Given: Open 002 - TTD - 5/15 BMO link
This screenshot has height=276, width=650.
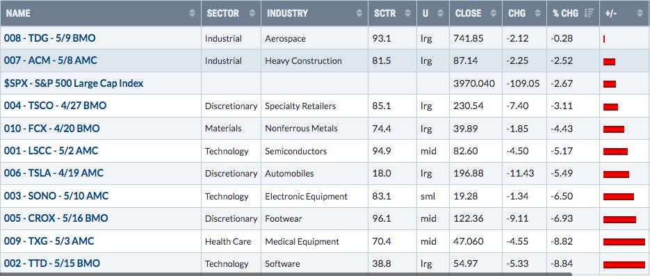Looking at the screenshot, I should point(52,263).
